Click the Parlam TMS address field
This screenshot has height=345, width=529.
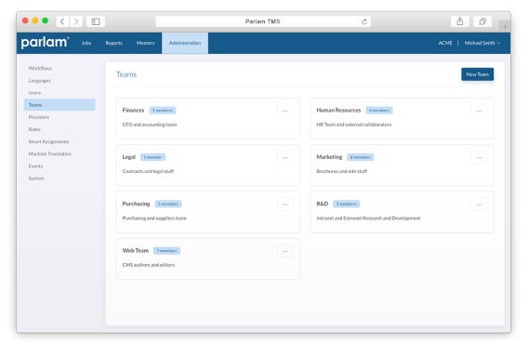(263, 21)
